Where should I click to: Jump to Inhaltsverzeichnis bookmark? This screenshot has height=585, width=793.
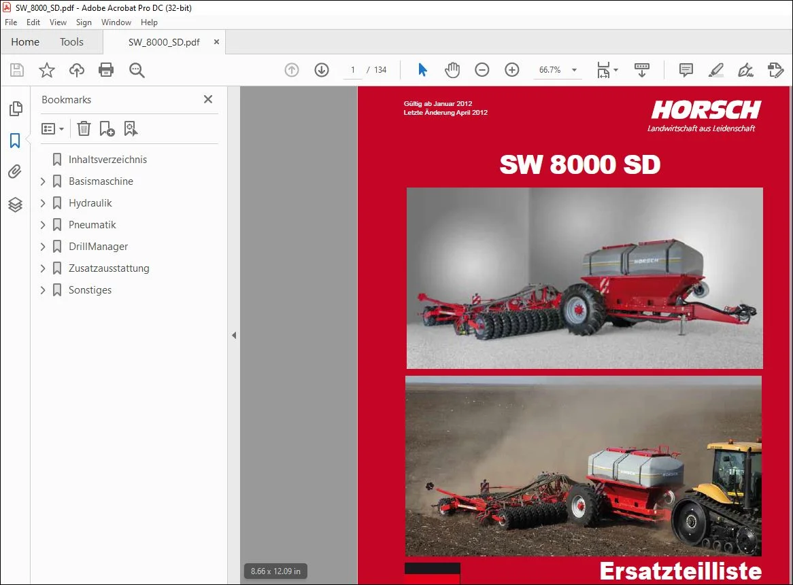click(x=107, y=160)
